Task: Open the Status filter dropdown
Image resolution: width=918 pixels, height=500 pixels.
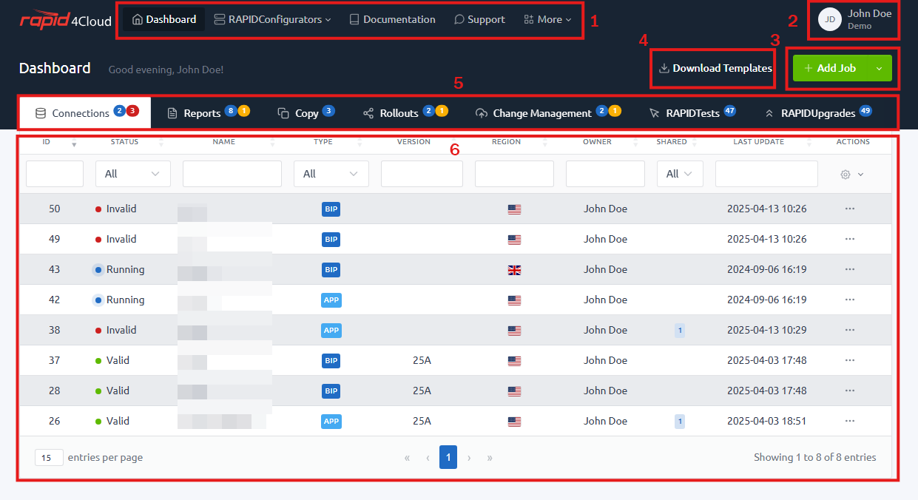Action: click(133, 174)
